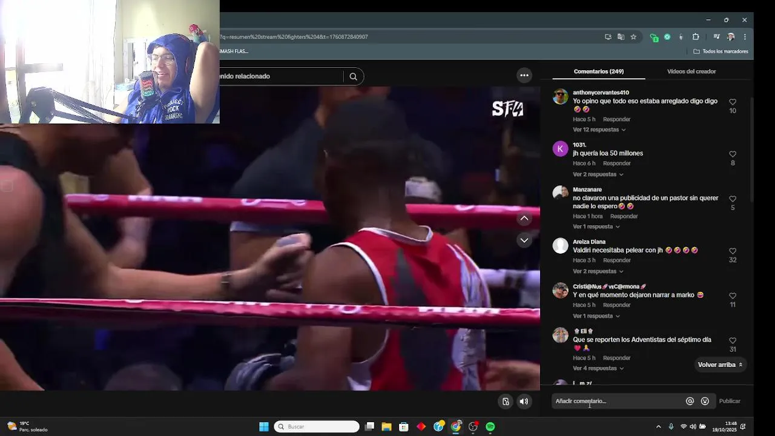Like Manzanare's comment

pos(733,199)
